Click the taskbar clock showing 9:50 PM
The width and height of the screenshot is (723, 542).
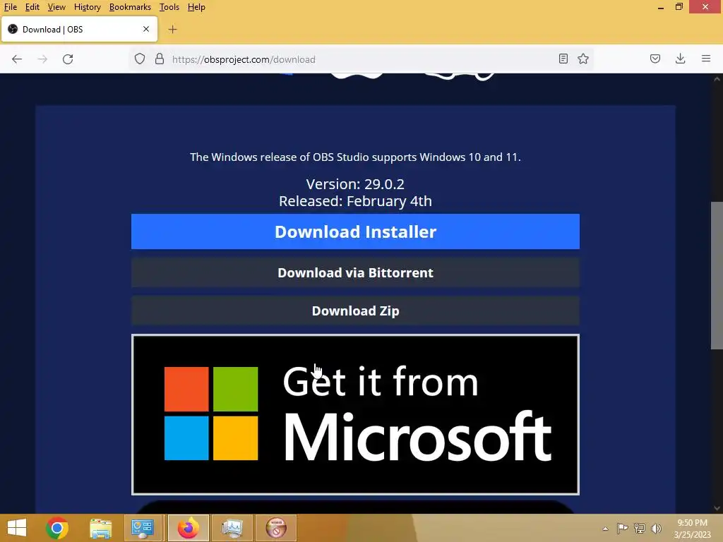(x=692, y=529)
